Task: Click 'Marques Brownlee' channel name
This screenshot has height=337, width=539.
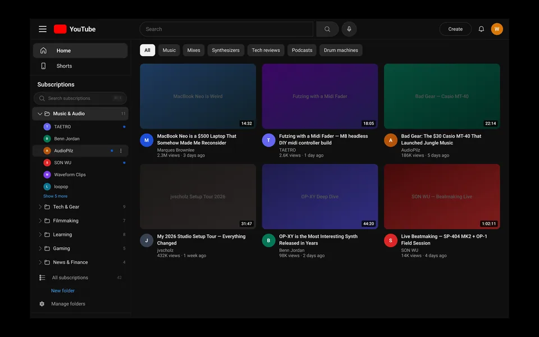Action: point(176,150)
